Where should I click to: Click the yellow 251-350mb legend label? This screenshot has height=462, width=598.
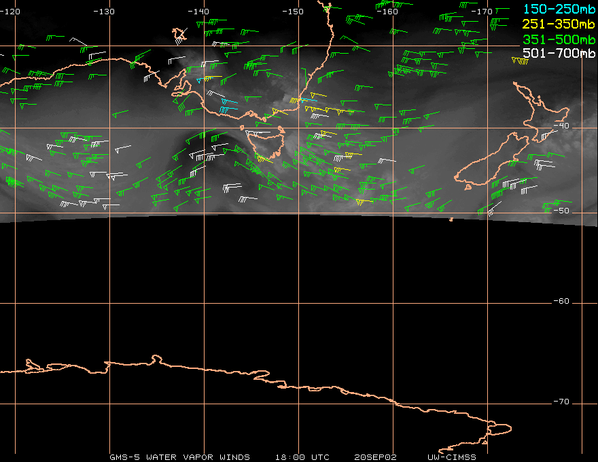tap(559, 24)
